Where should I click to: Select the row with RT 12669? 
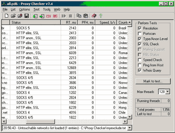tap(64, 68)
